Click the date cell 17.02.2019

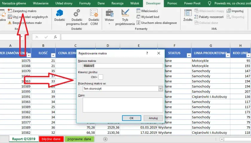(x=139, y=133)
